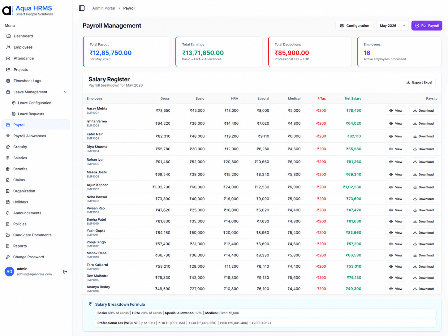Click employee name Kabir Nair
This screenshot has height=336, width=448.
(x=95, y=134)
